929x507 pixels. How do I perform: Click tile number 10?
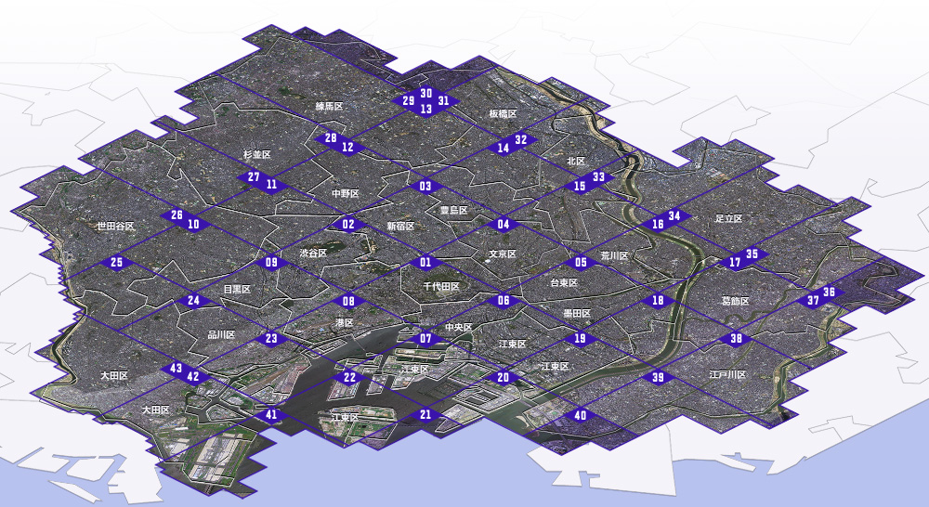pos(194,225)
